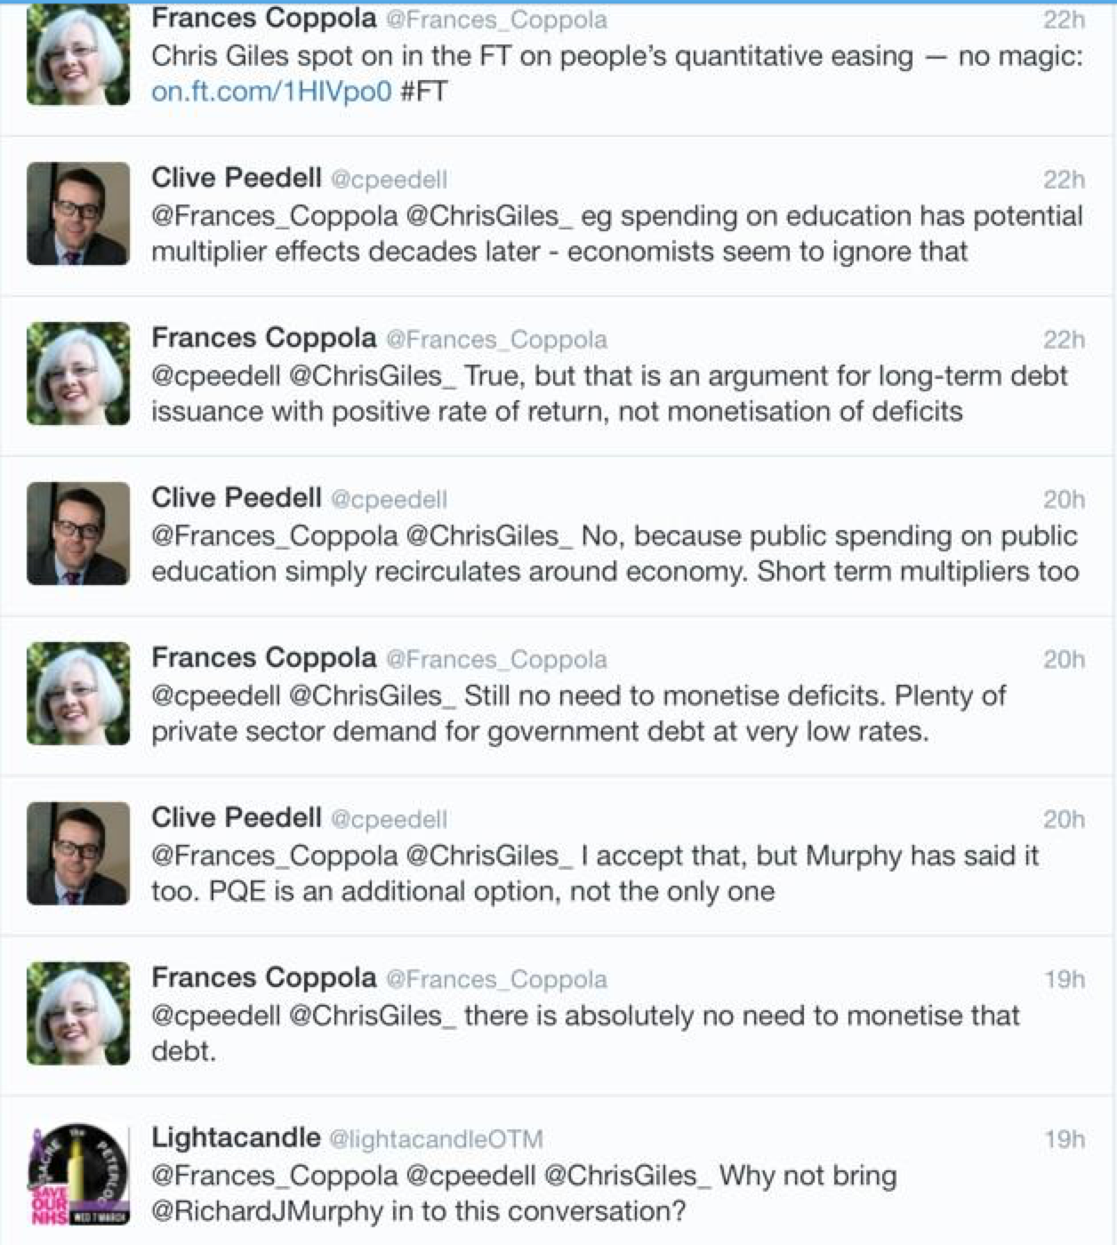The image size is (1117, 1245).
Task: Click @Frances_Coppola handle beside name on the 19h tweet
Action: [x=496, y=979]
